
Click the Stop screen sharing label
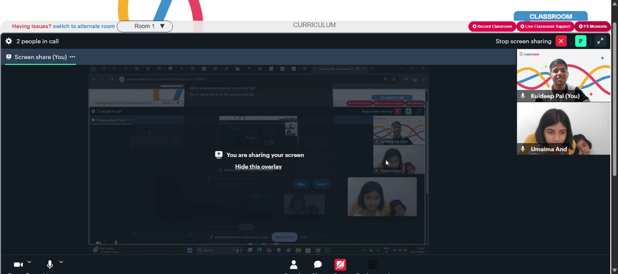(x=523, y=41)
